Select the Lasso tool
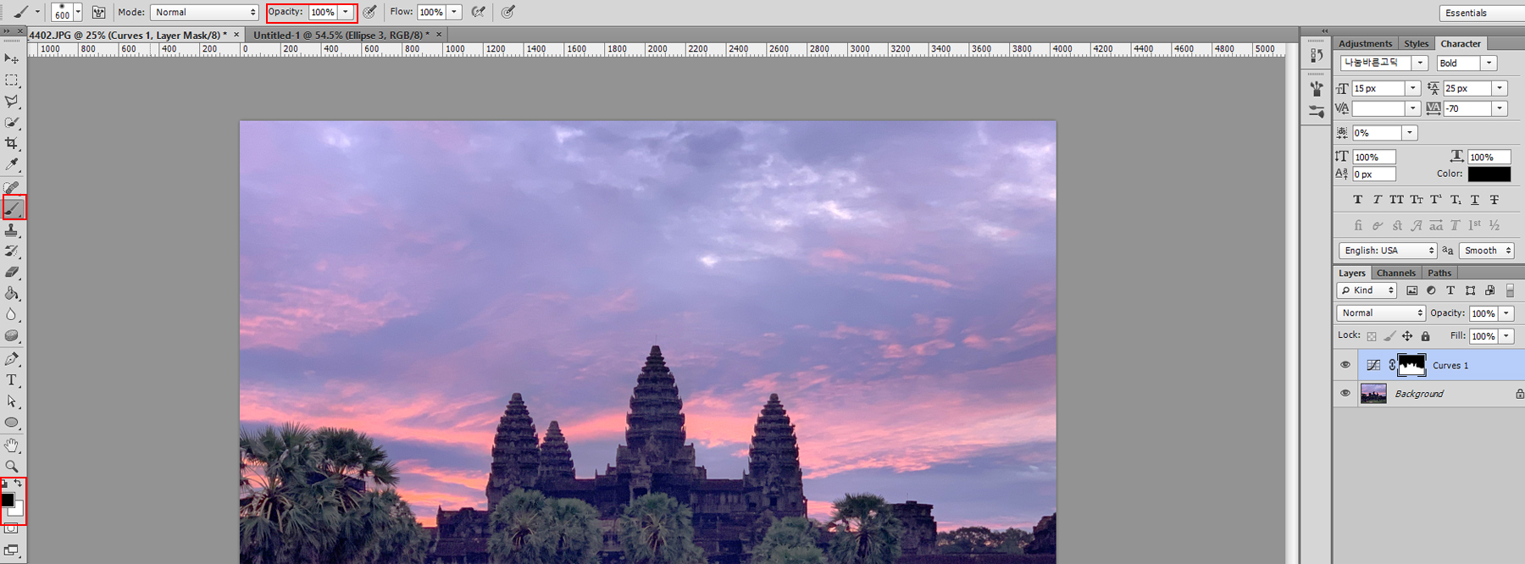 [x=12, y=102]
